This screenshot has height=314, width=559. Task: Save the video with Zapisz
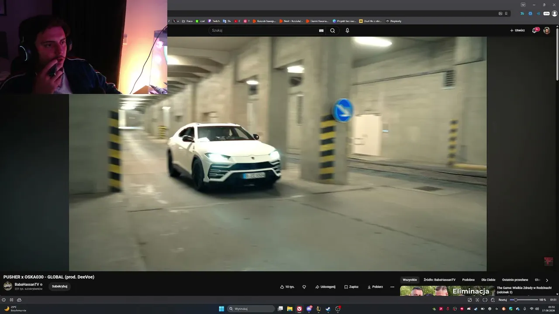click(351, 287)
